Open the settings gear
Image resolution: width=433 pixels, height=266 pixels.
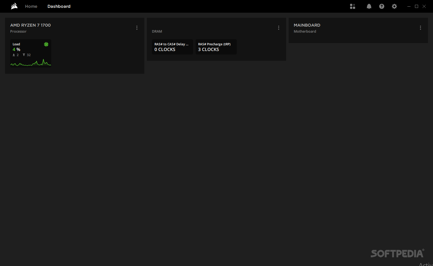(x=394, y=6)
